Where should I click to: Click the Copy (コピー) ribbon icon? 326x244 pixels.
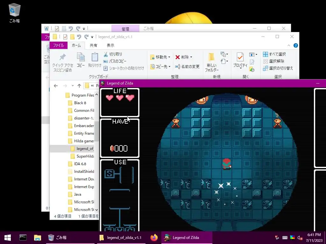[x=81, y=60]
